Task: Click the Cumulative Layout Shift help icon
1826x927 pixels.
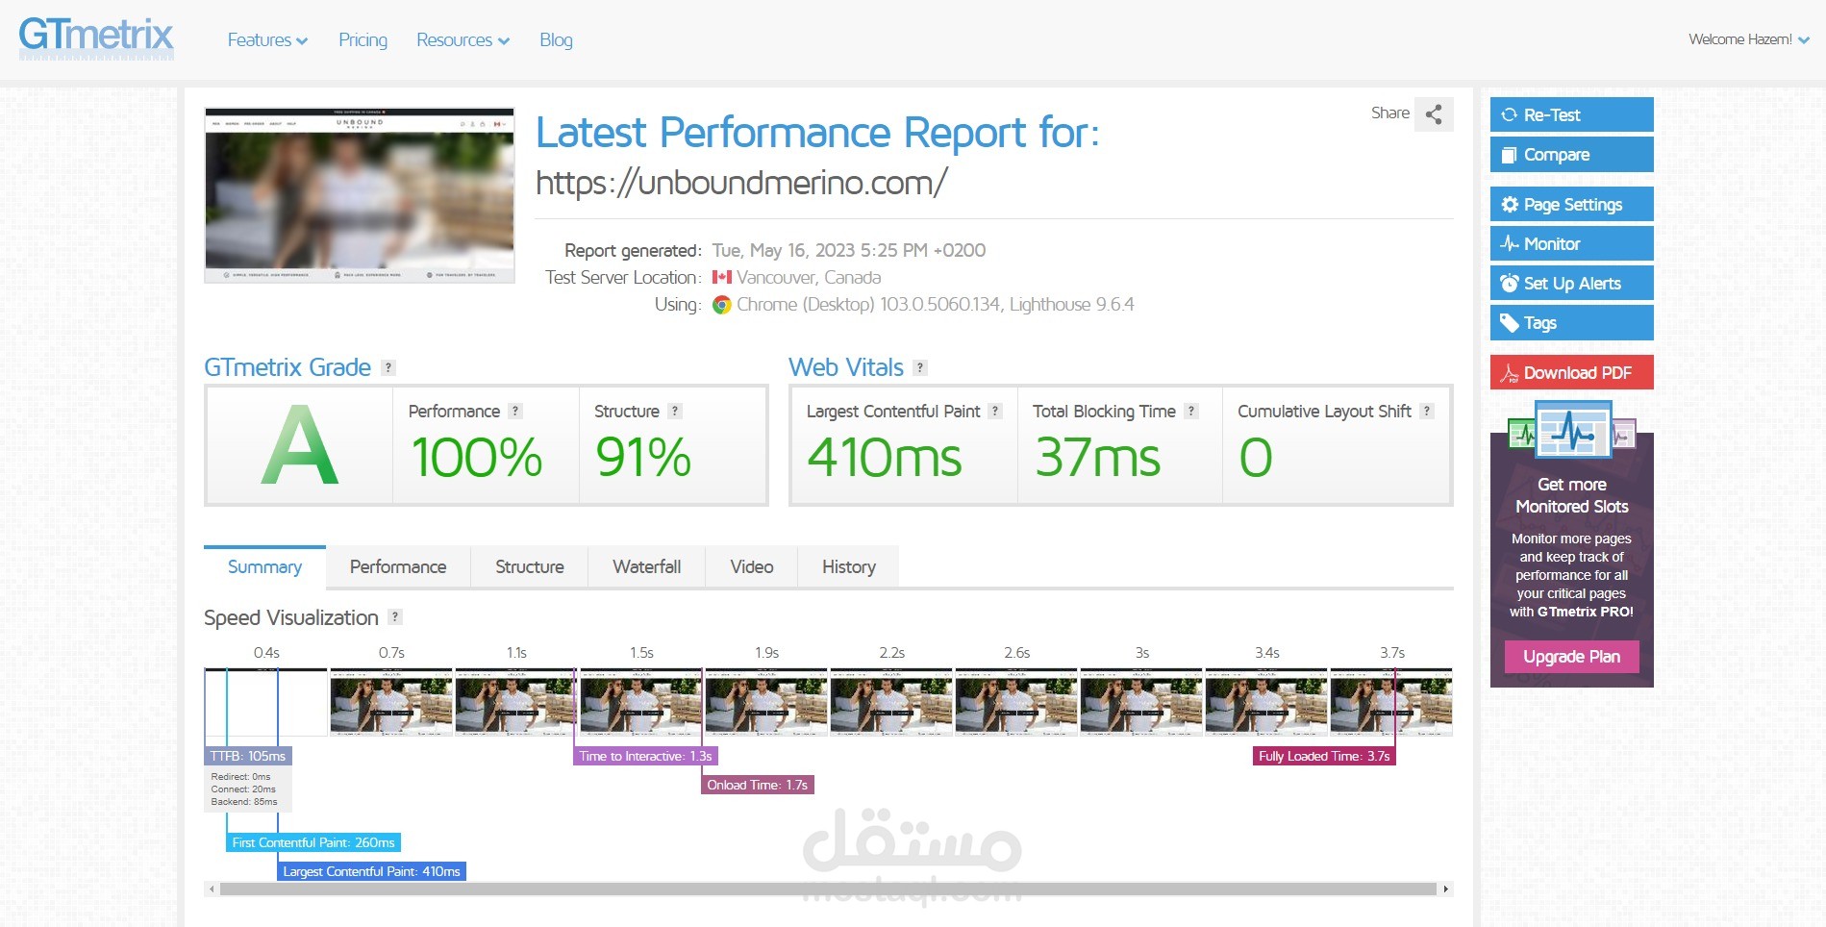Action: tap(1427, 411)
